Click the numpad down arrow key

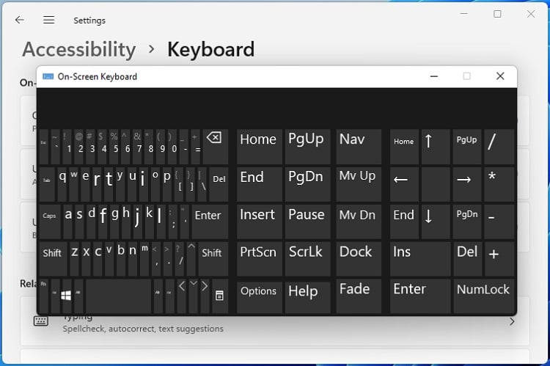(x=436, y=222)
